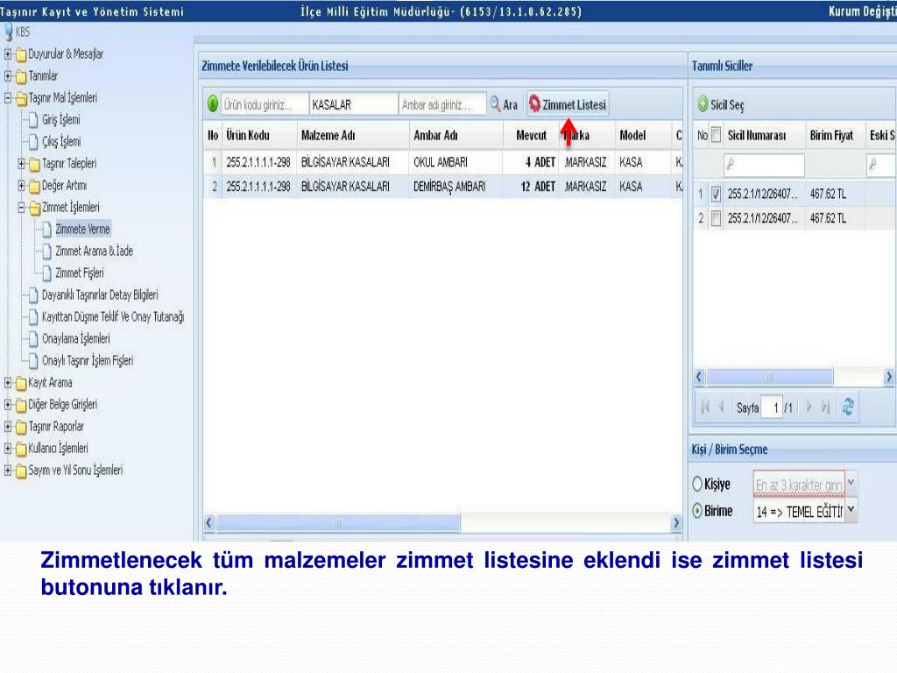Open Zimmet Arama & İade item
897x673 pixels.
tap(94, 251)
